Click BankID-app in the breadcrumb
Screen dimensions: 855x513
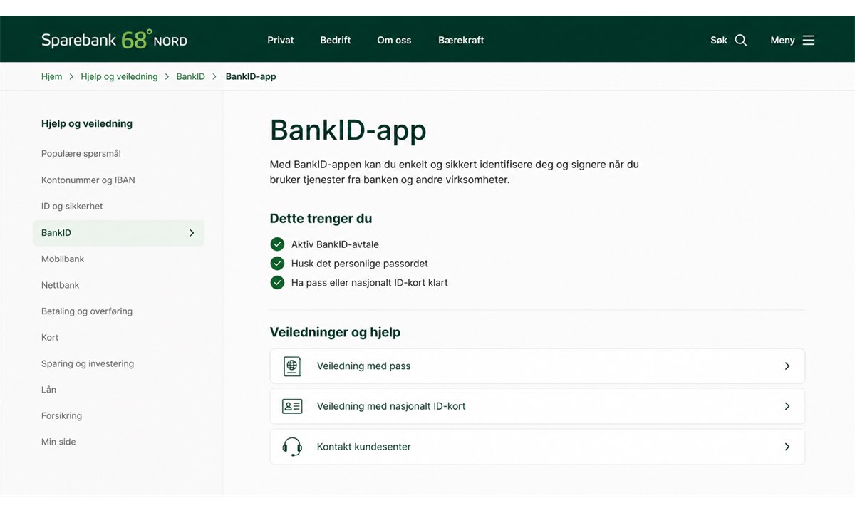(251, 76)
